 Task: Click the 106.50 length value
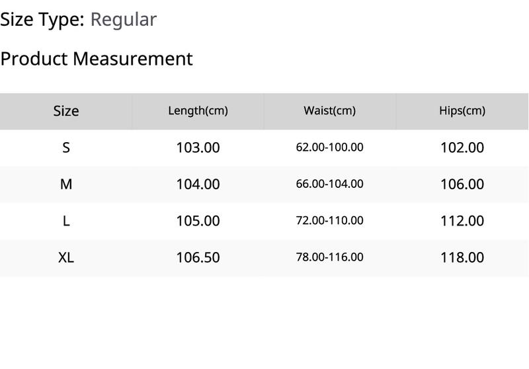pos(198,257)
